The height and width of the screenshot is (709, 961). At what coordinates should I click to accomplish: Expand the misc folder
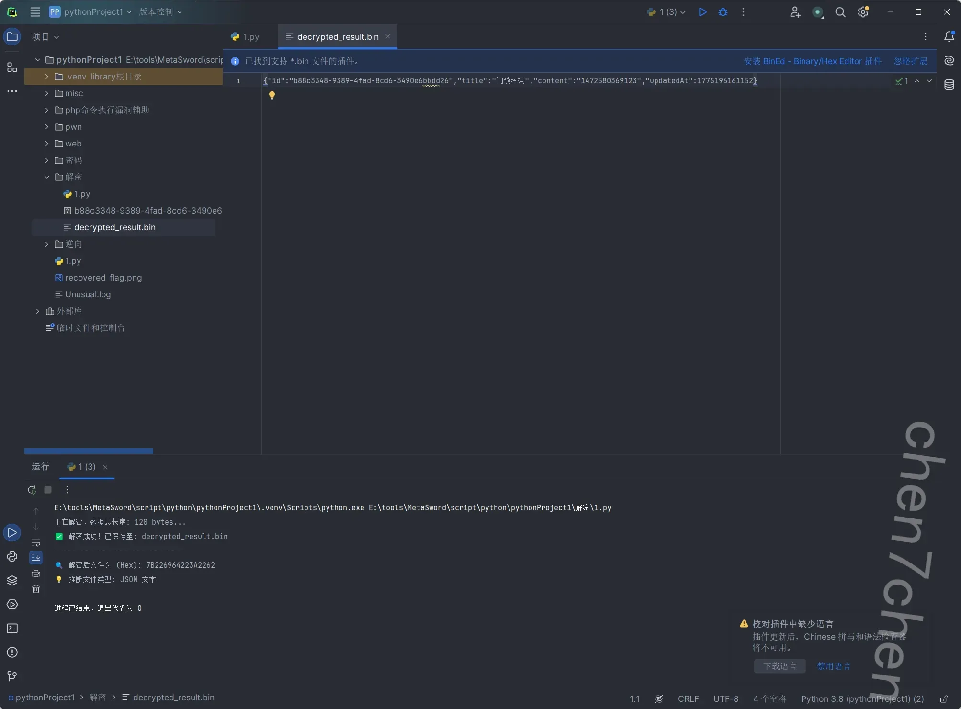pyautogui.click(x=47, y=93)
